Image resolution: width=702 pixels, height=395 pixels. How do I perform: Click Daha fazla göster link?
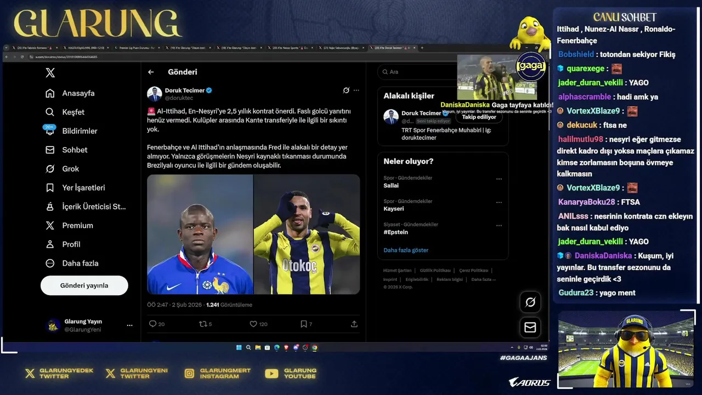pyautogui.click(x=406, y=250)
